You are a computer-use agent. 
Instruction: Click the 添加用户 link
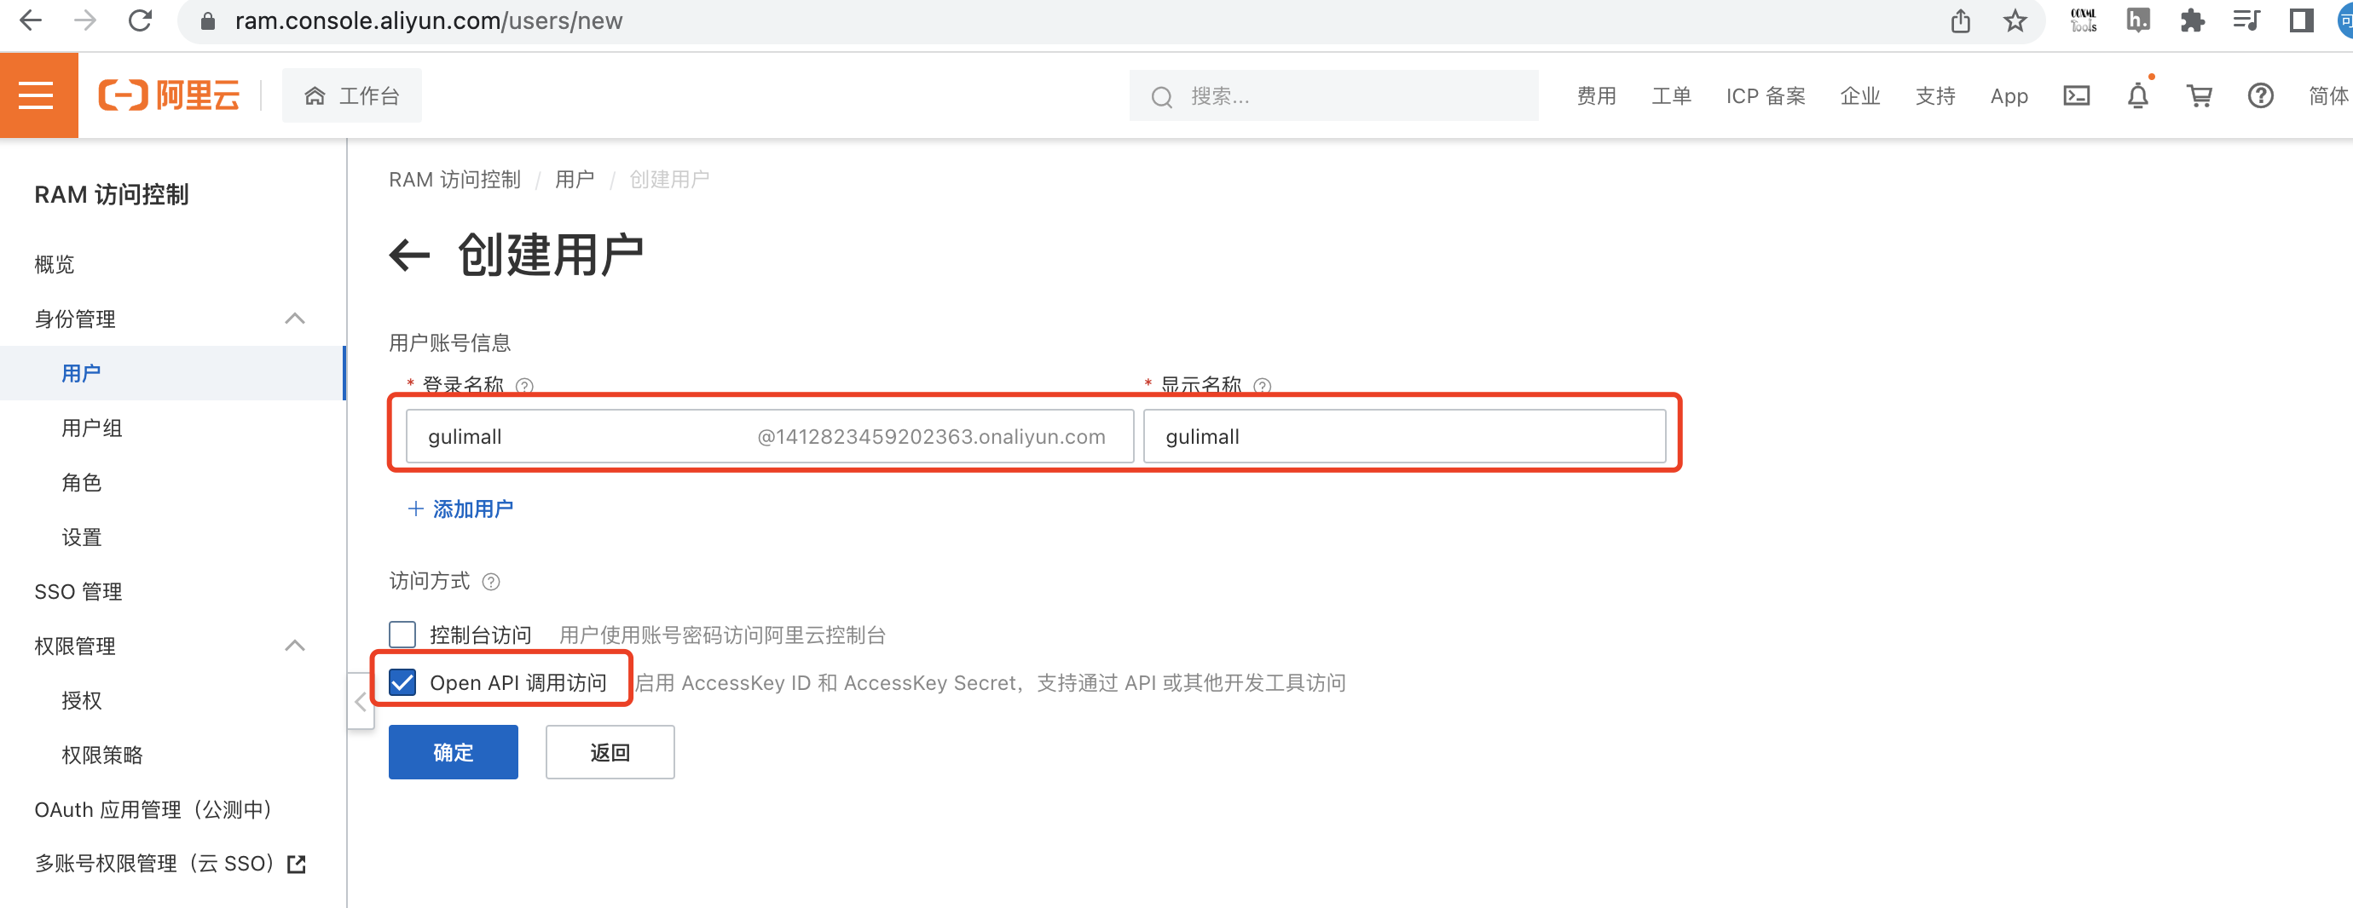coord(460,509)
